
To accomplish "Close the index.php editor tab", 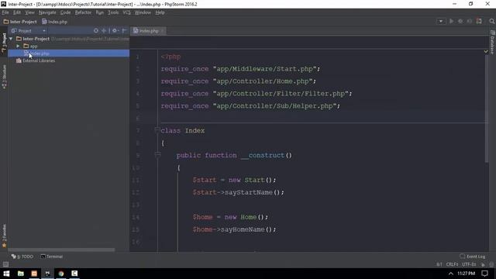I will click(162, 31).
